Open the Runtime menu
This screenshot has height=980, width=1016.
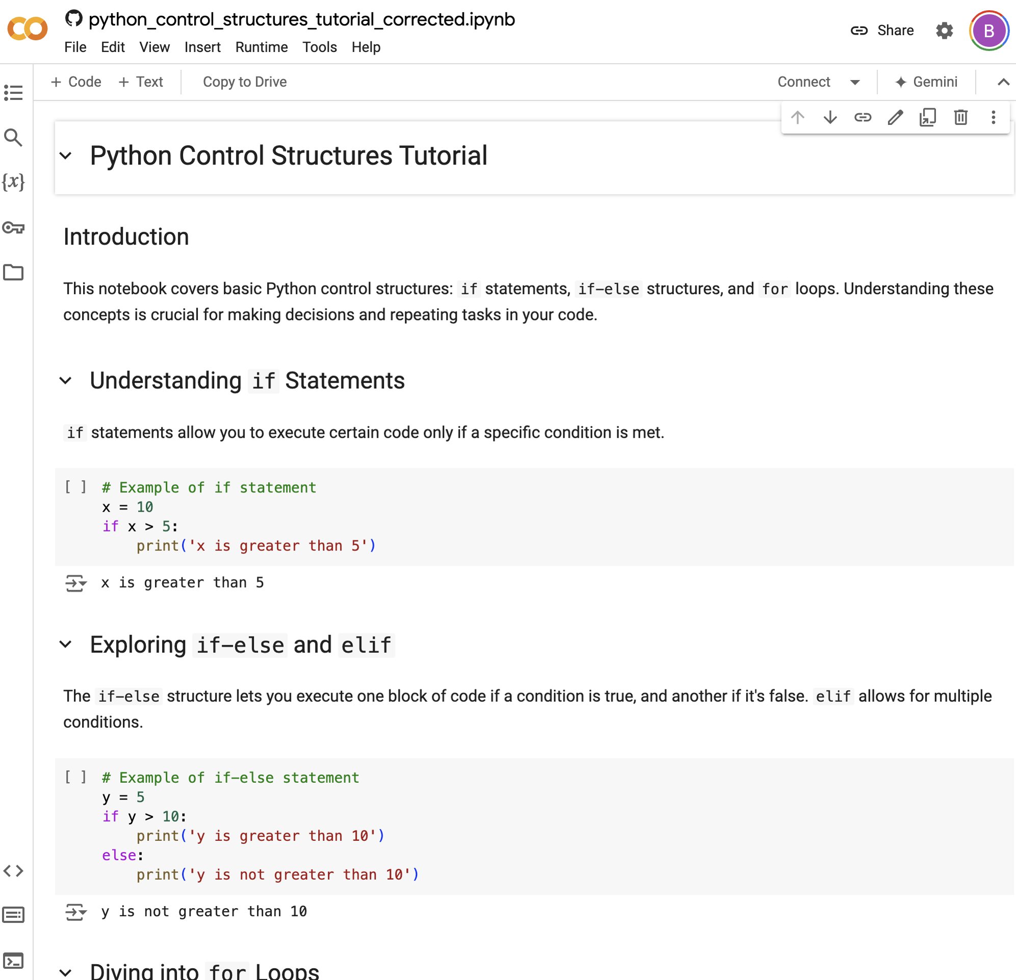261,47
